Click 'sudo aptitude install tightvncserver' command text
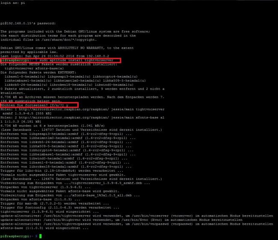The height and width of the screenshot is (240, 278). pyautogui.click(x=76, y=60)
